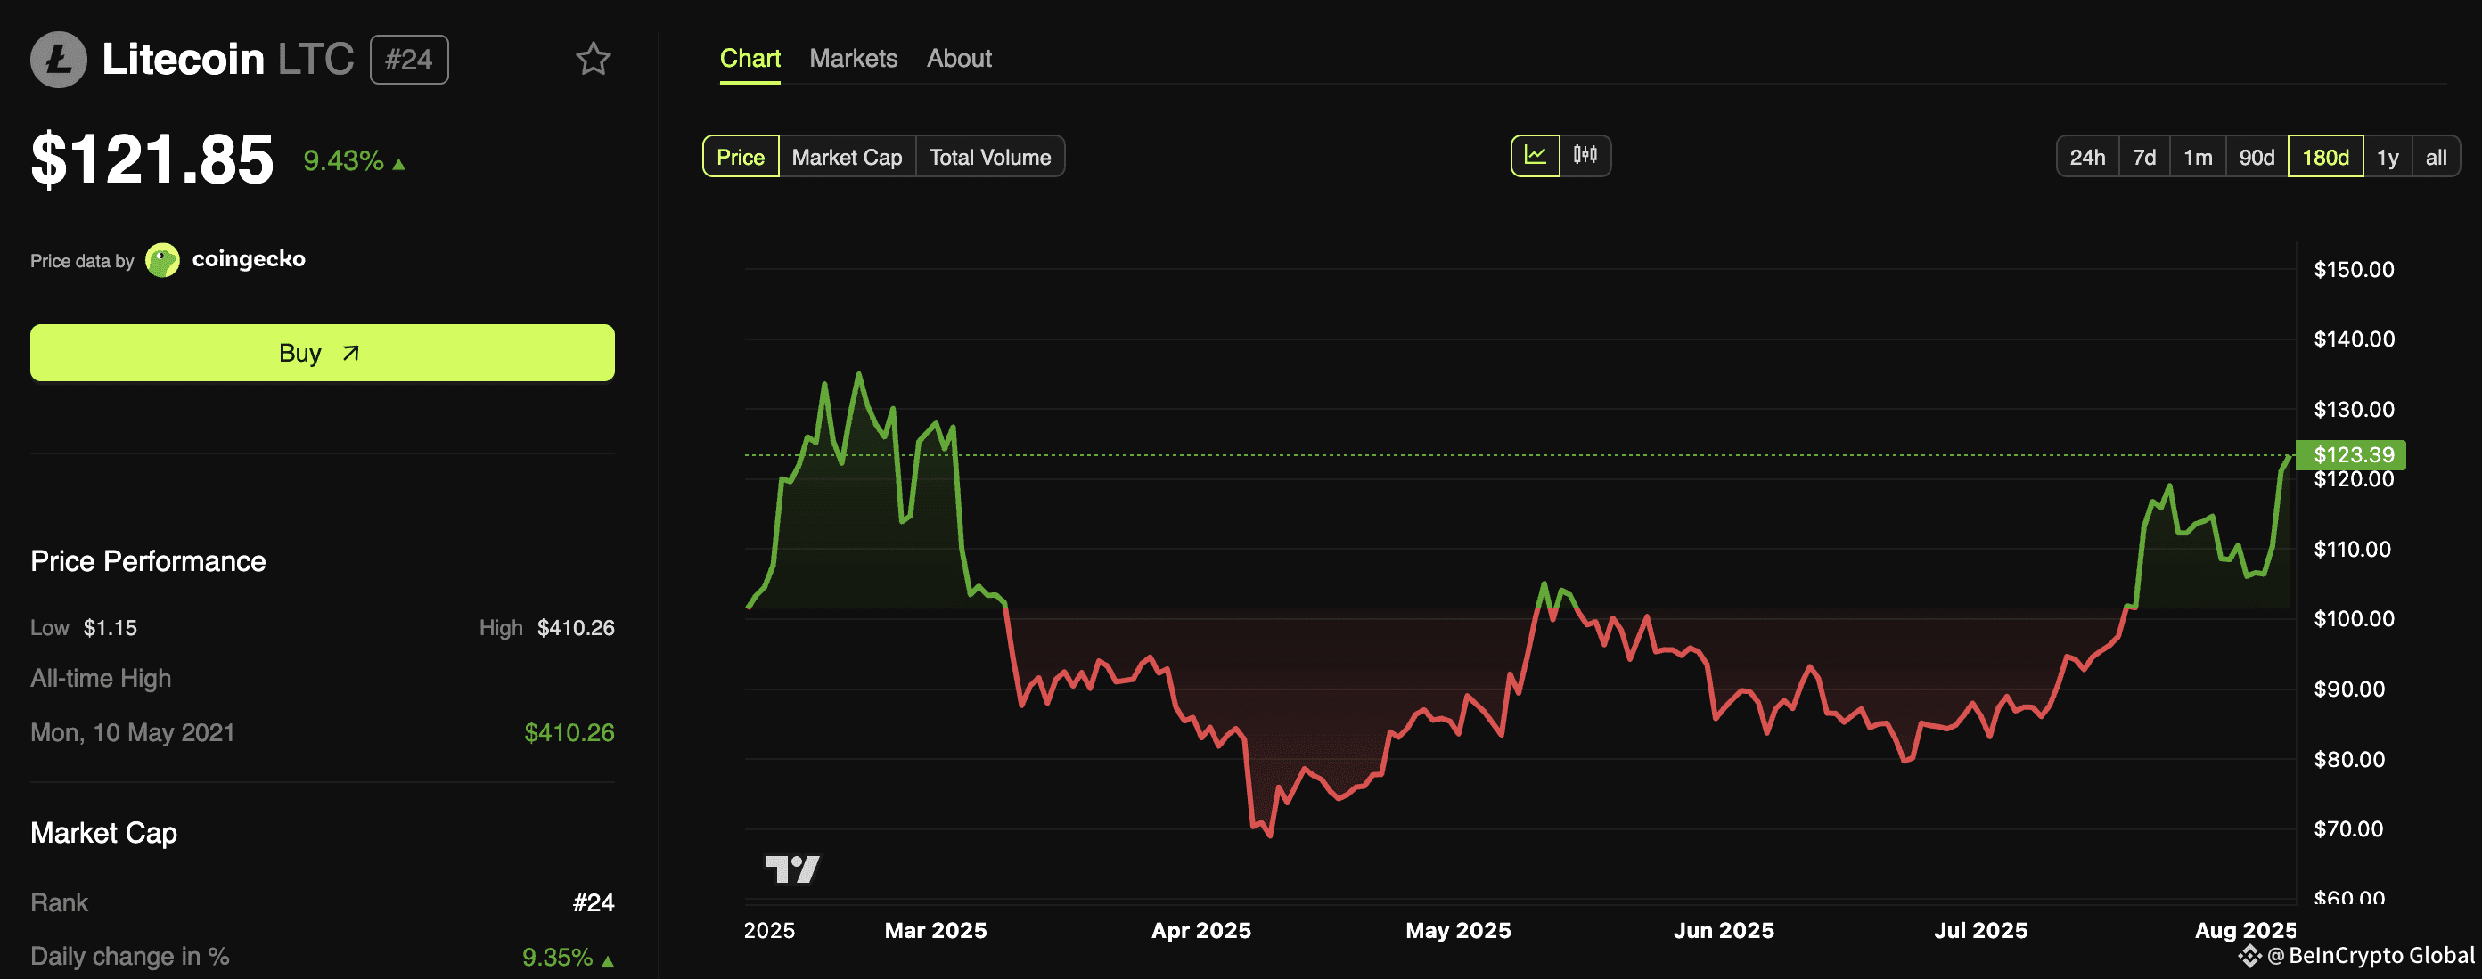Screen dimensions: 2482x979
Task: Click the Litecoin logo icon
Action: click(x=59, y=60)
